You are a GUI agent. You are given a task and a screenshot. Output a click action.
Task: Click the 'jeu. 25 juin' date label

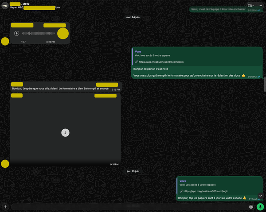[133, 171]
